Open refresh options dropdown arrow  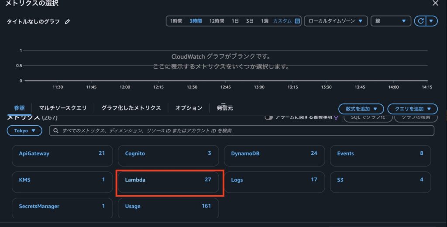pos(432,21)
